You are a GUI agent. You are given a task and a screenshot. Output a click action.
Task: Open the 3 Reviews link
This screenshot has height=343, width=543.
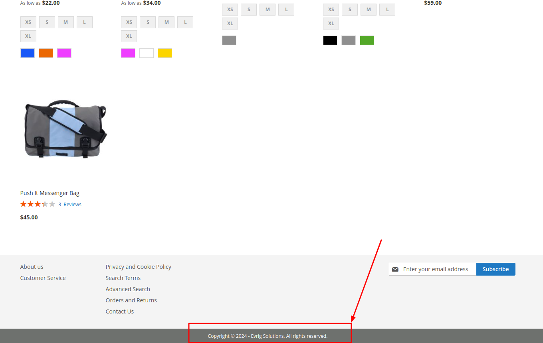(70, 205)
